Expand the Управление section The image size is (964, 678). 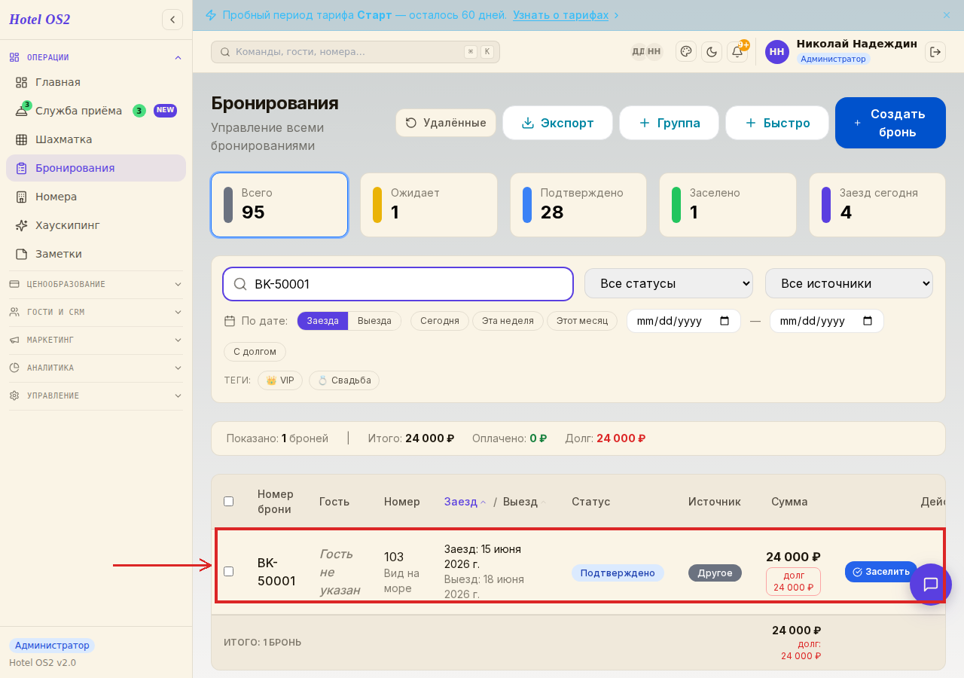tap(96, 395)
